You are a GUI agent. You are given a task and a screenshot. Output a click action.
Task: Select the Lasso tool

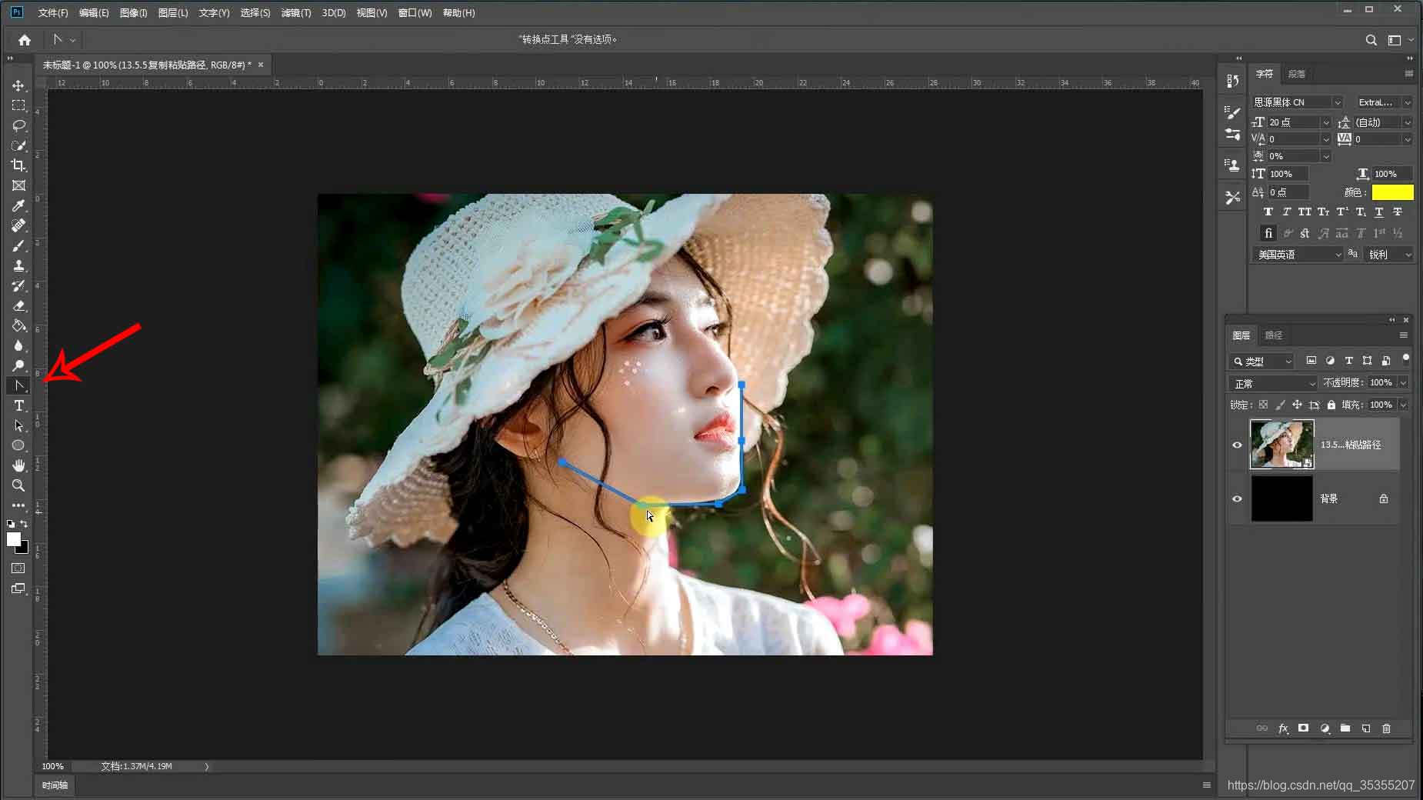(18, 125)
